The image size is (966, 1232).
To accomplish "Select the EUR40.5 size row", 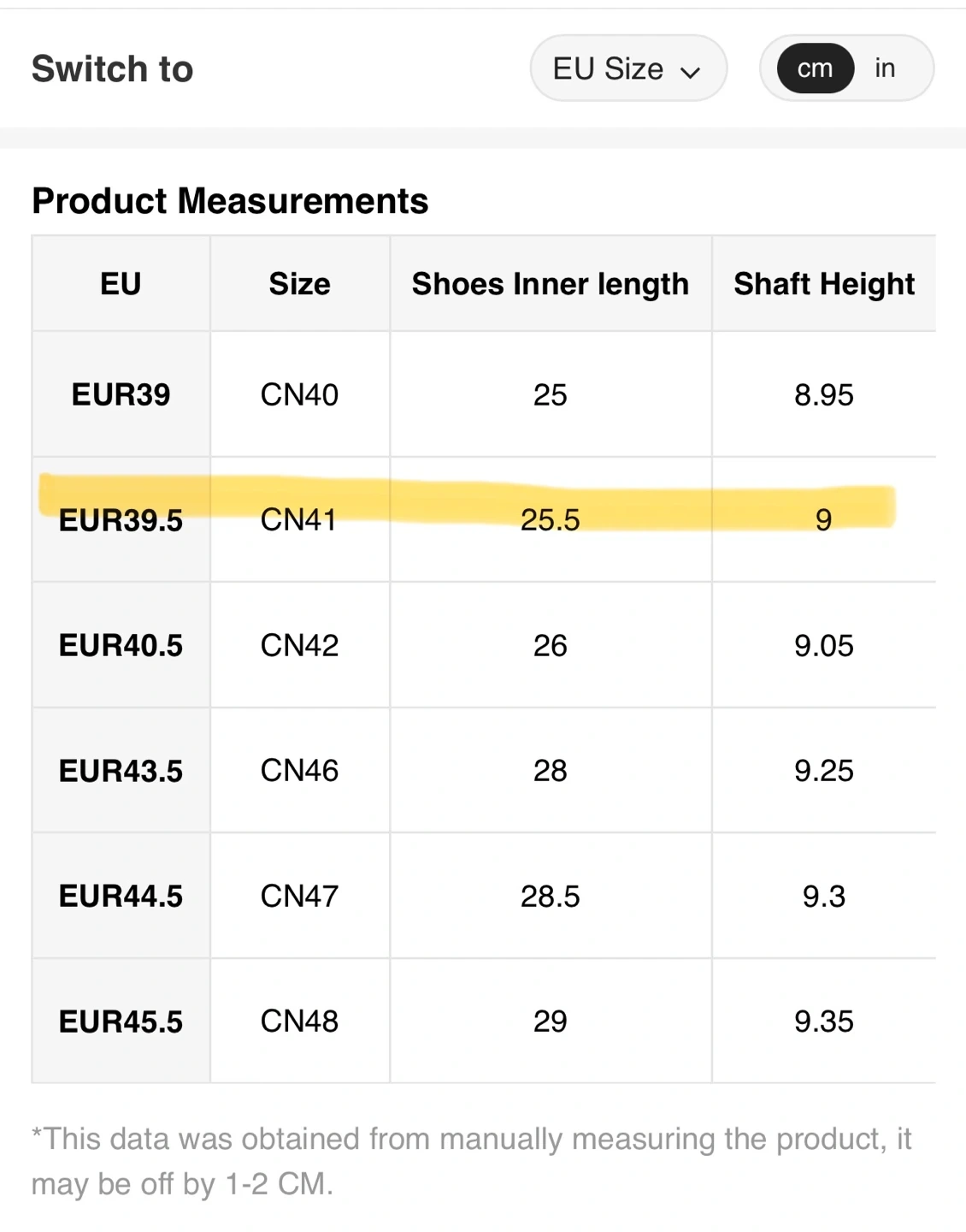I will 121,645.
